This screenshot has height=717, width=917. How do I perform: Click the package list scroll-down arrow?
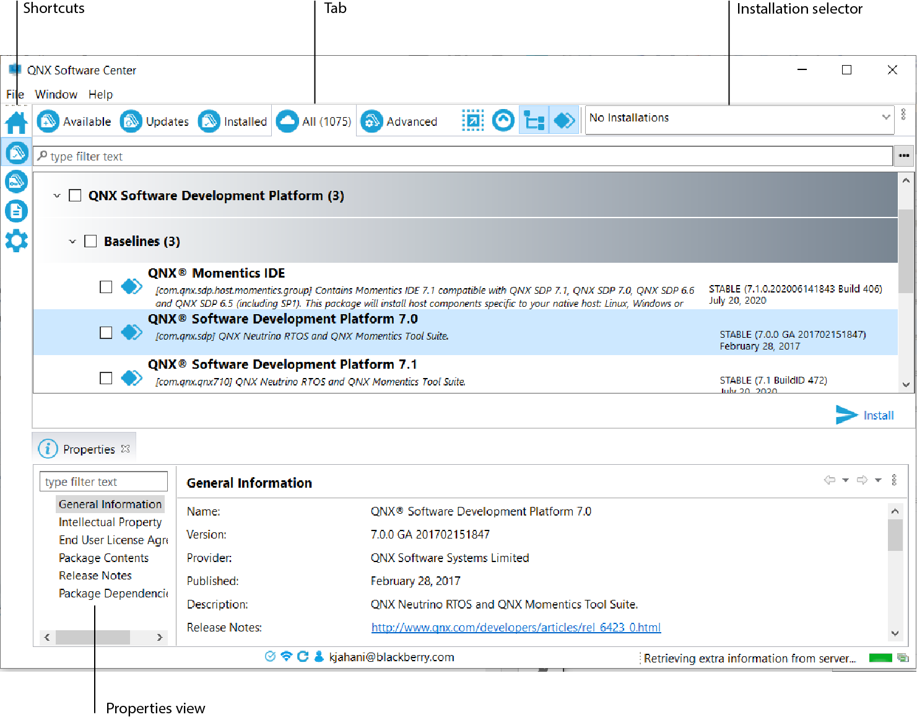point(906,384)
